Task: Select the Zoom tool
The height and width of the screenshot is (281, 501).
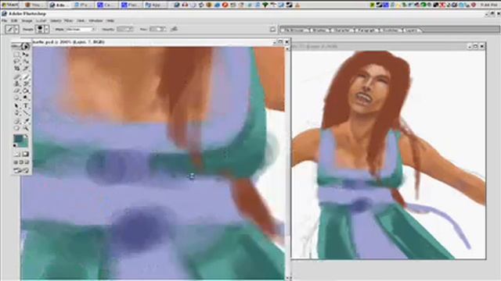Action: click(x=26, y=128)
